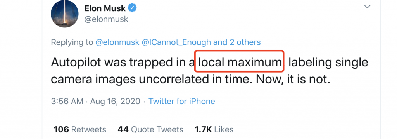Open @elonmusk in the Replying to line
Viewport: 397px width, 139px height.
[117, 42]
